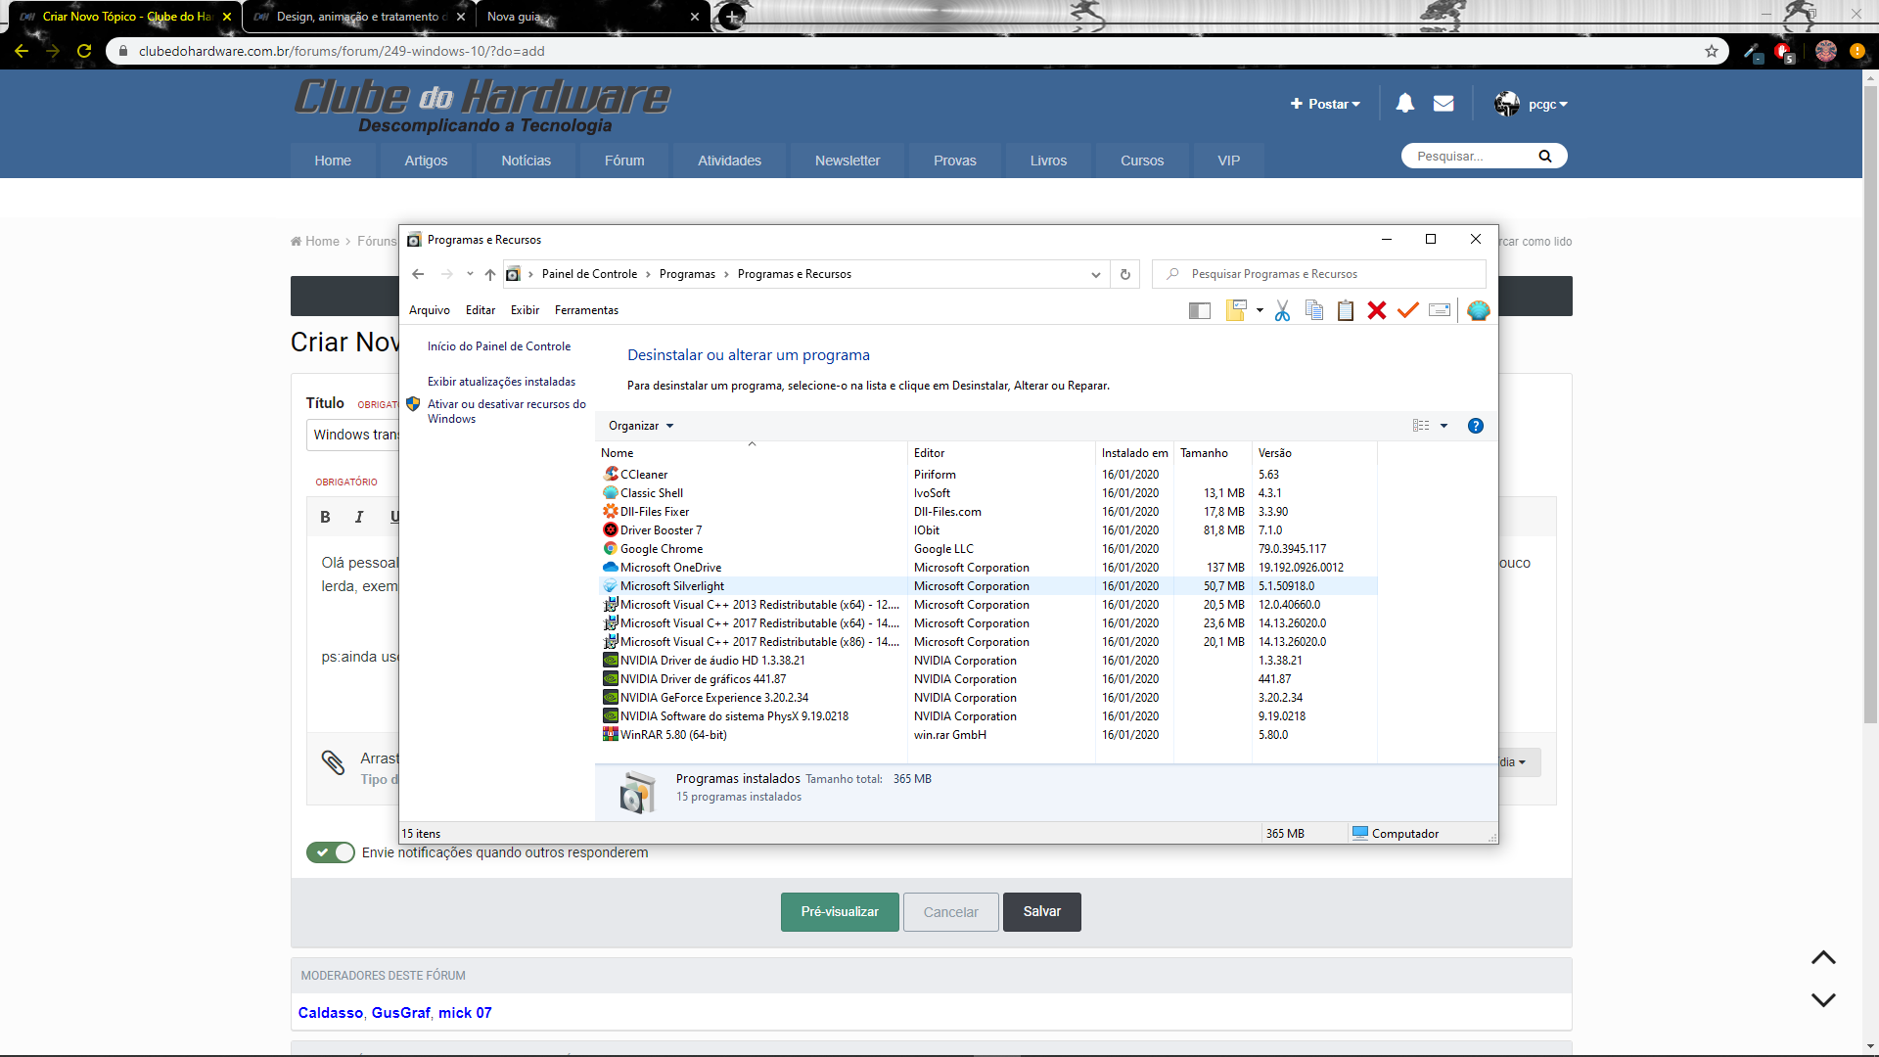Open the Ferramentas menu

(586, 310)
